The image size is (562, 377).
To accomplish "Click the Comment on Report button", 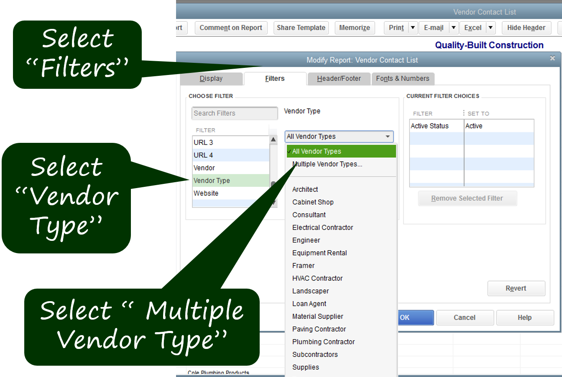I will coord(231,28).
